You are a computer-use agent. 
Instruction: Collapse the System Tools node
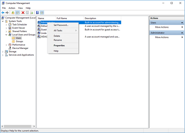(x=3, y=21)
